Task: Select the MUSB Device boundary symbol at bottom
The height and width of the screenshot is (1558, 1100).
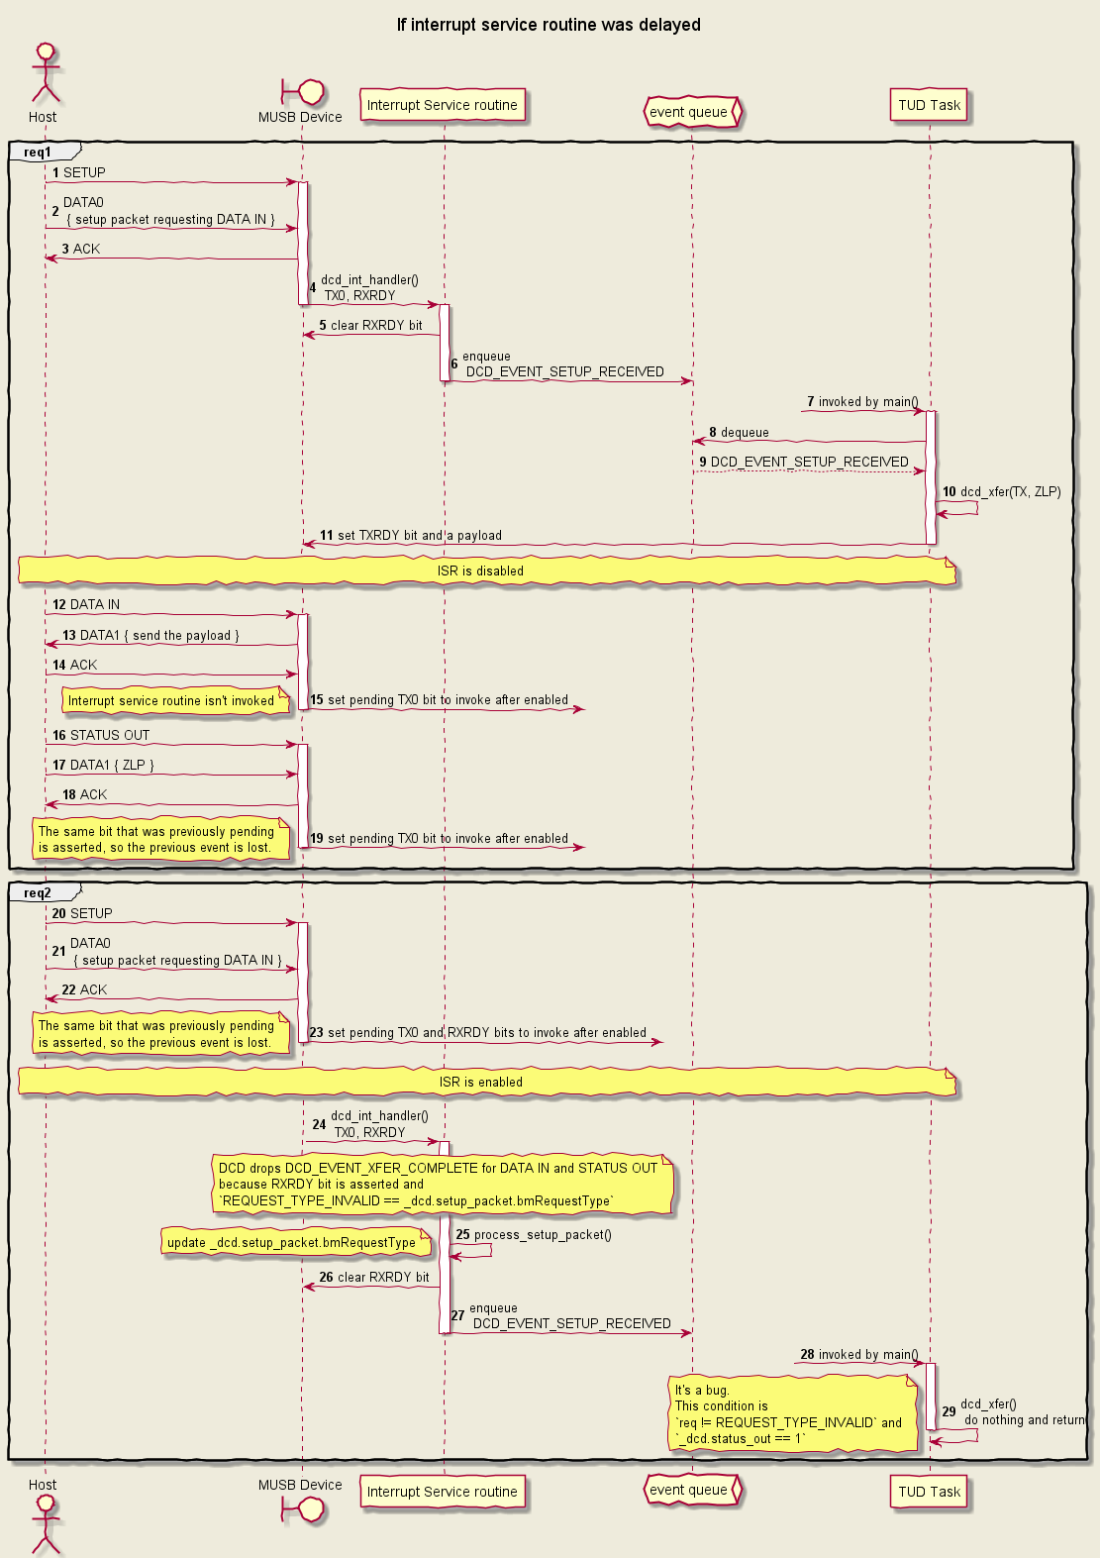Action: coord(303,1509)
